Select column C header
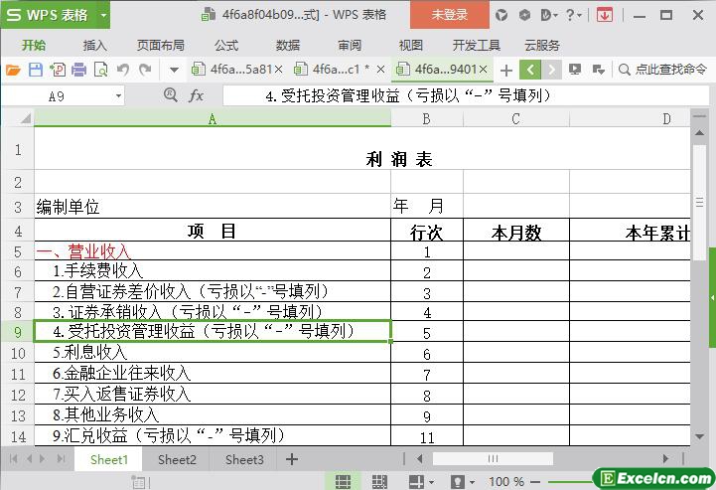 (515, 119)
